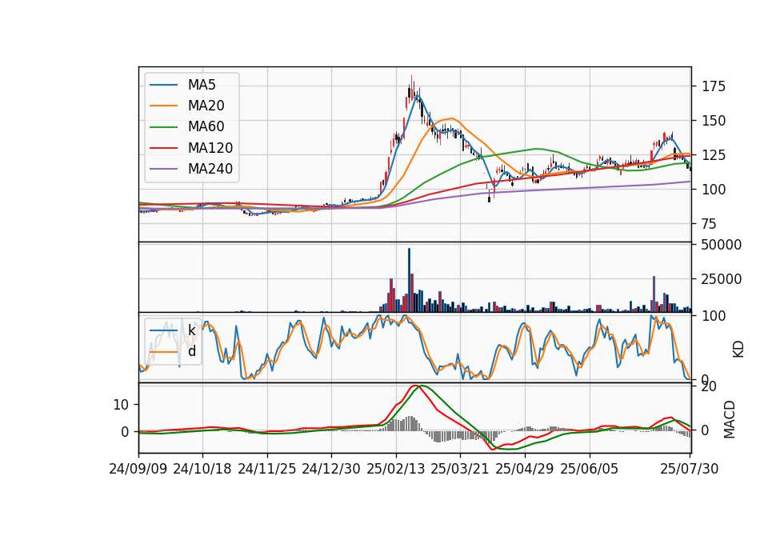Click the 24/11/25 date label

coord(267,469)
